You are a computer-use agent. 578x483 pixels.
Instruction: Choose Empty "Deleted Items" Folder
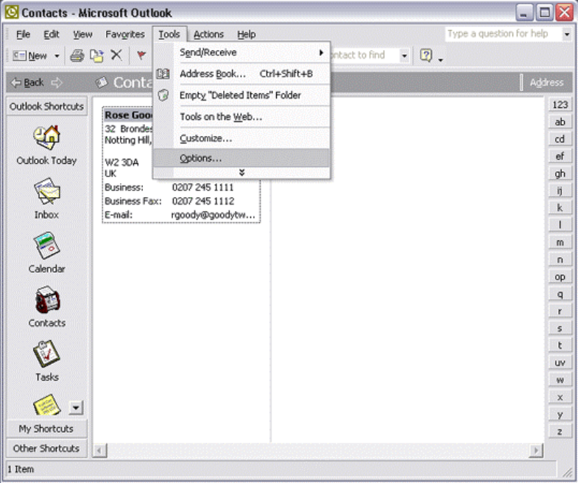point(242,95)
